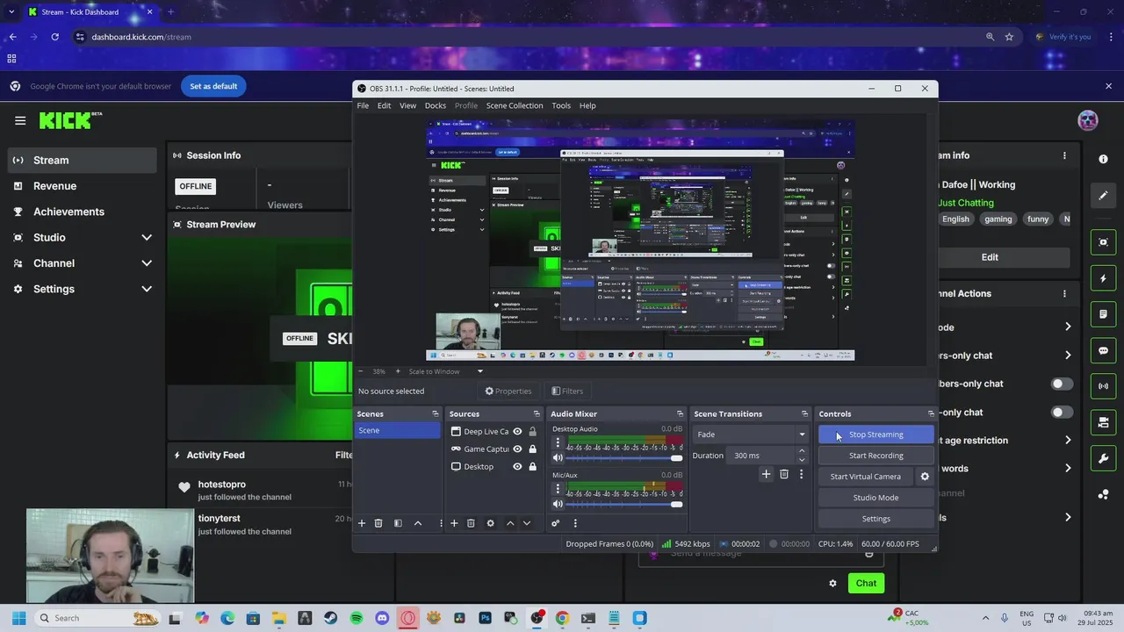Open scene filters icon in Scenes dock
This screenshot has height=632, width=1124.
[x=398, y=523]
